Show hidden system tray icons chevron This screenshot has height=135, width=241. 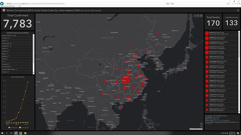point(221,133)
